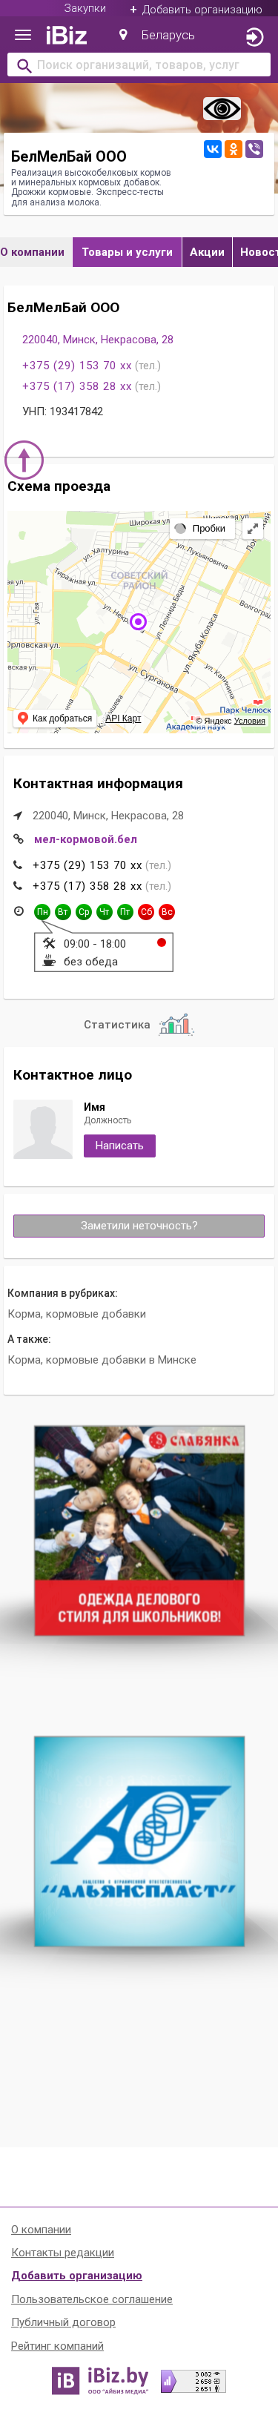Click the eye accessibility view icon
Viewport: 278px width, 2415px height.
pyautogui.click(x=222, y=110)
